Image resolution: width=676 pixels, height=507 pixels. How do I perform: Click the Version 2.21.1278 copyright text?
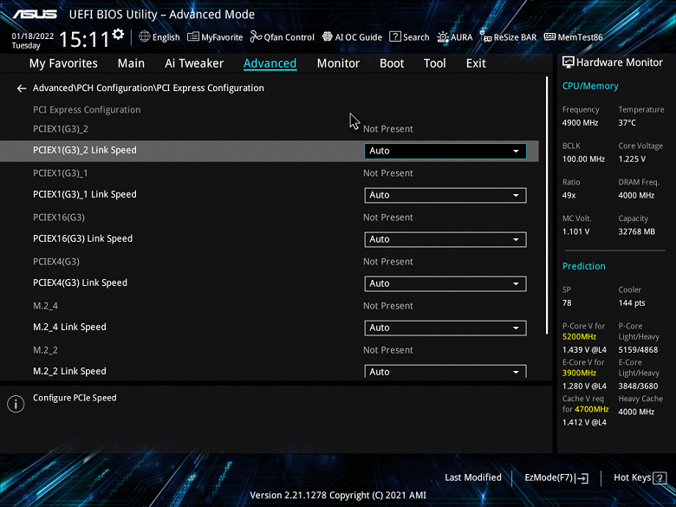pos(338,496)
